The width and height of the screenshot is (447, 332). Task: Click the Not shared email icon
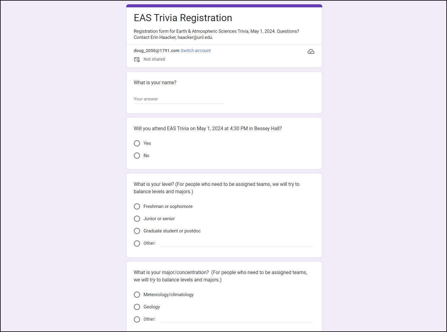pyautogui.click(x=137, y=59)
